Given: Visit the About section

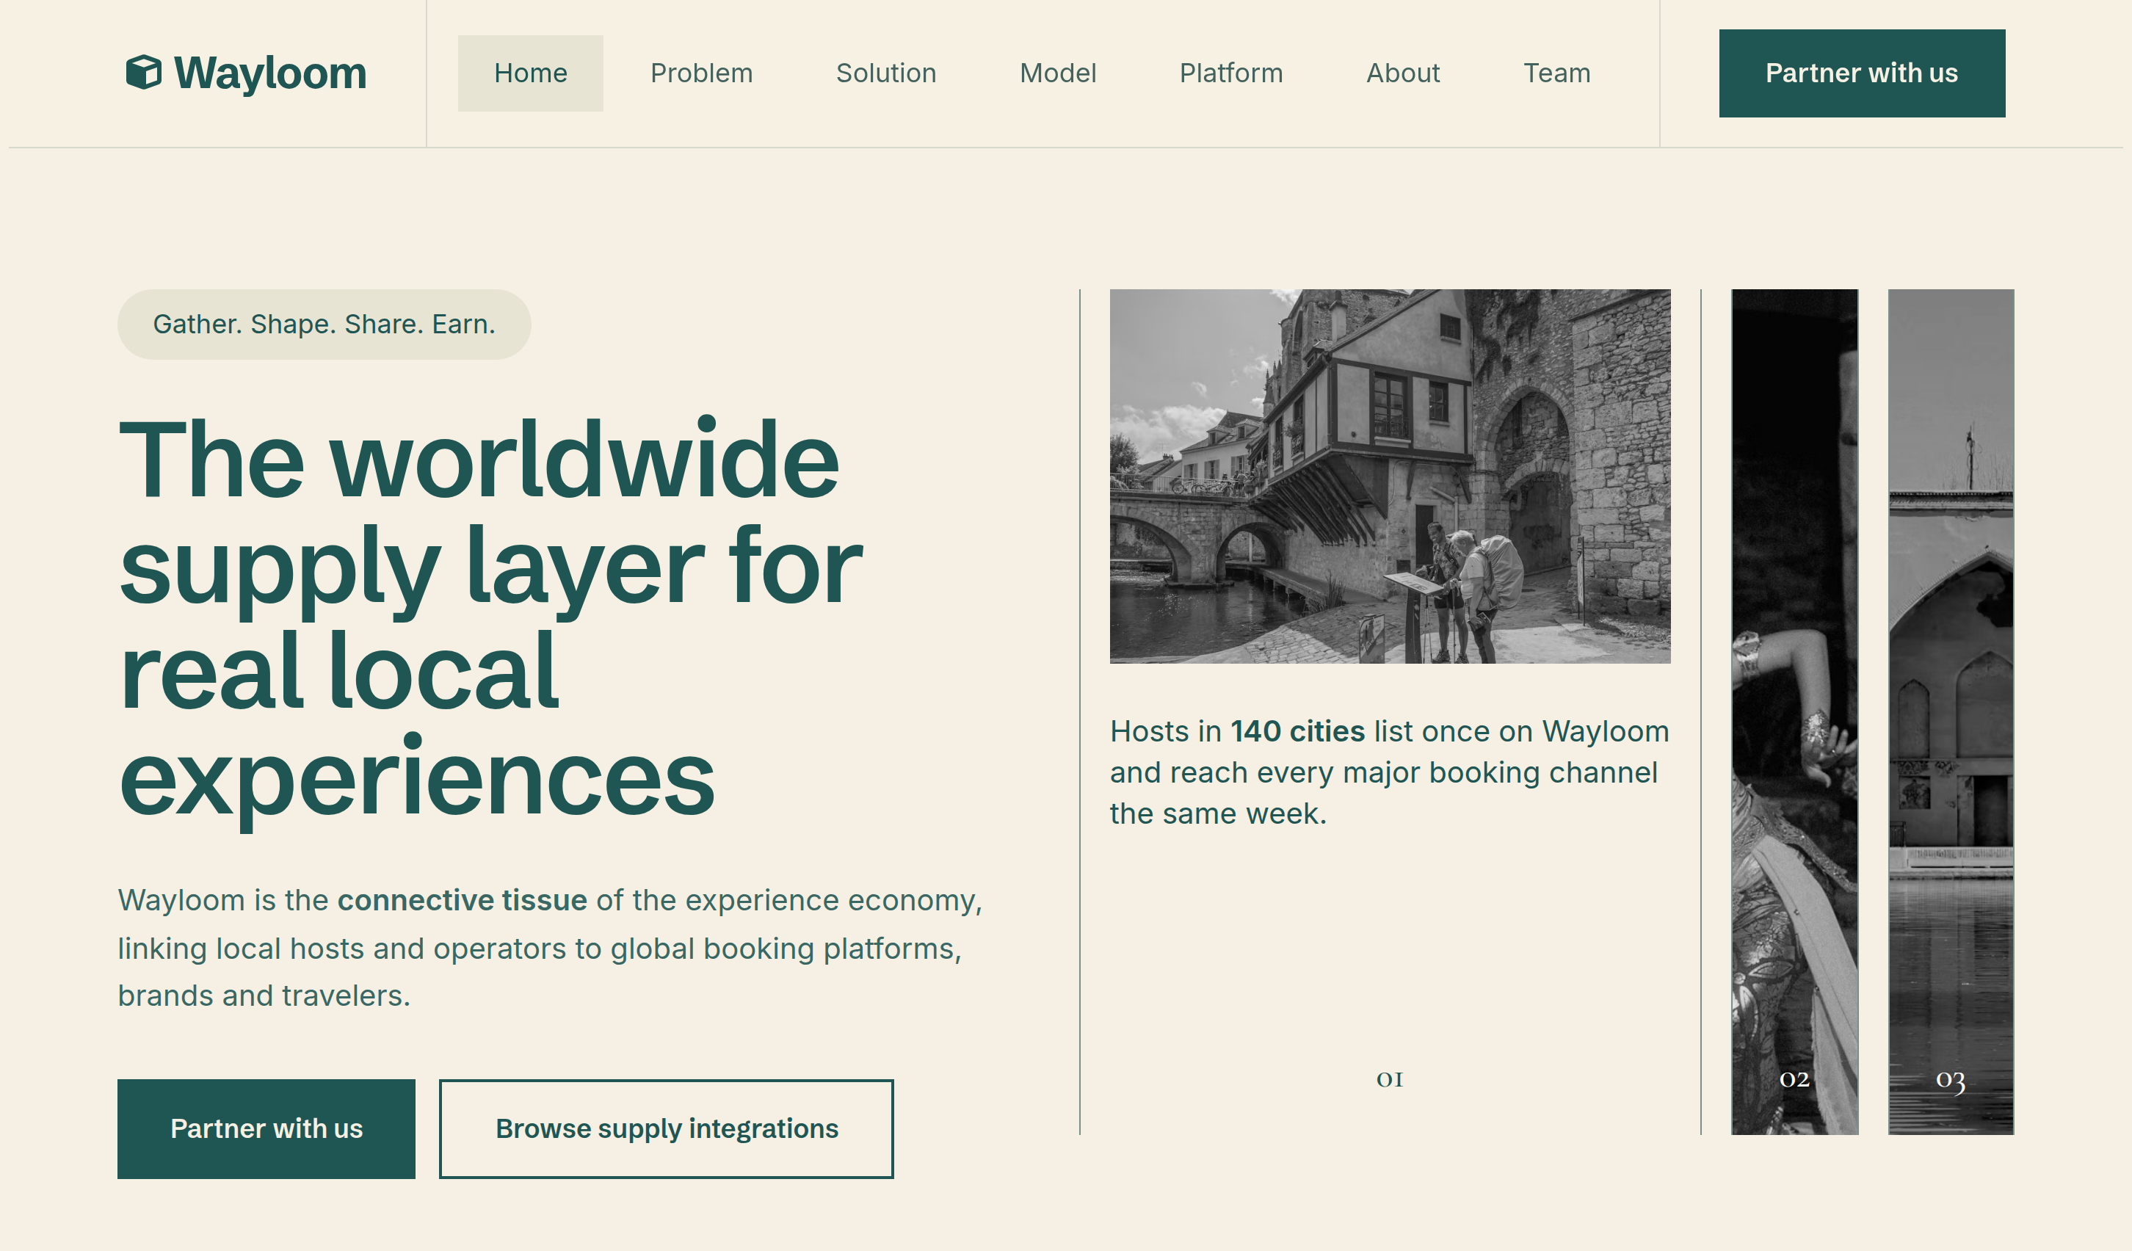Looking at the screenshot, I should pos(1403,73).
